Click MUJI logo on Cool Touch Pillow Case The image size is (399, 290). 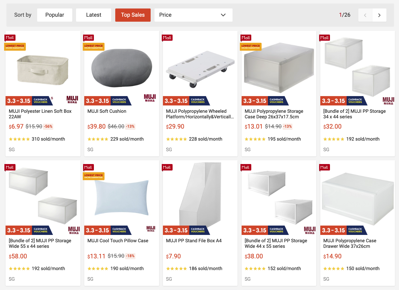[x=151, y=228]
